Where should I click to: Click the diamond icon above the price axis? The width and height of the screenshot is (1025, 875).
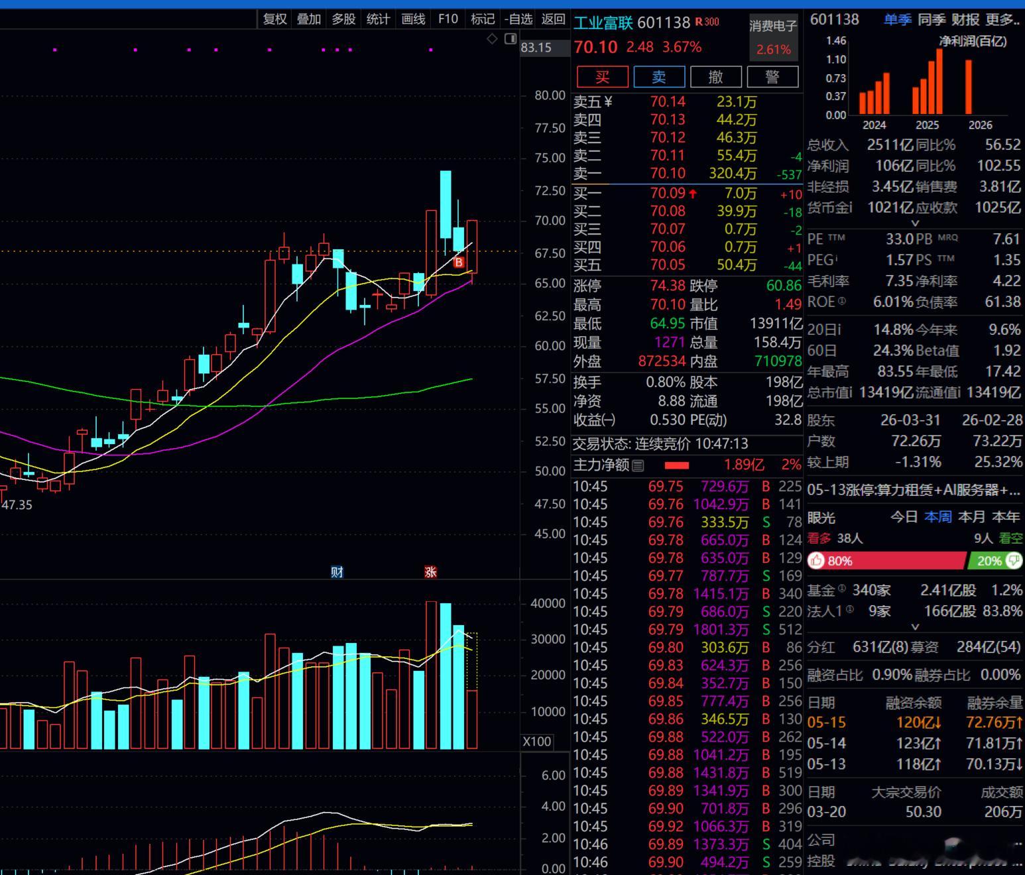[492, 39]
